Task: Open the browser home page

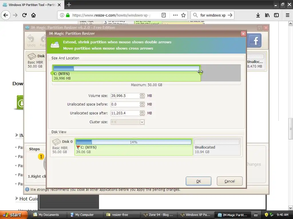Action: coord(33,15)
